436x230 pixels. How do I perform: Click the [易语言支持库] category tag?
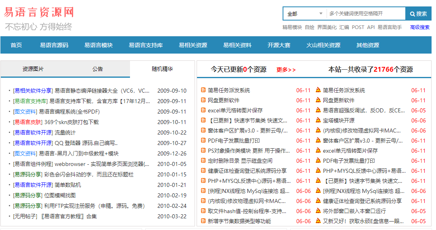[x=30, y=101]
